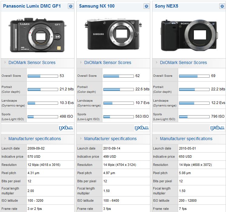226x212 pixels.
Task: Select Panasonic launch date 2009-09-02
Action: click(36, 148)
